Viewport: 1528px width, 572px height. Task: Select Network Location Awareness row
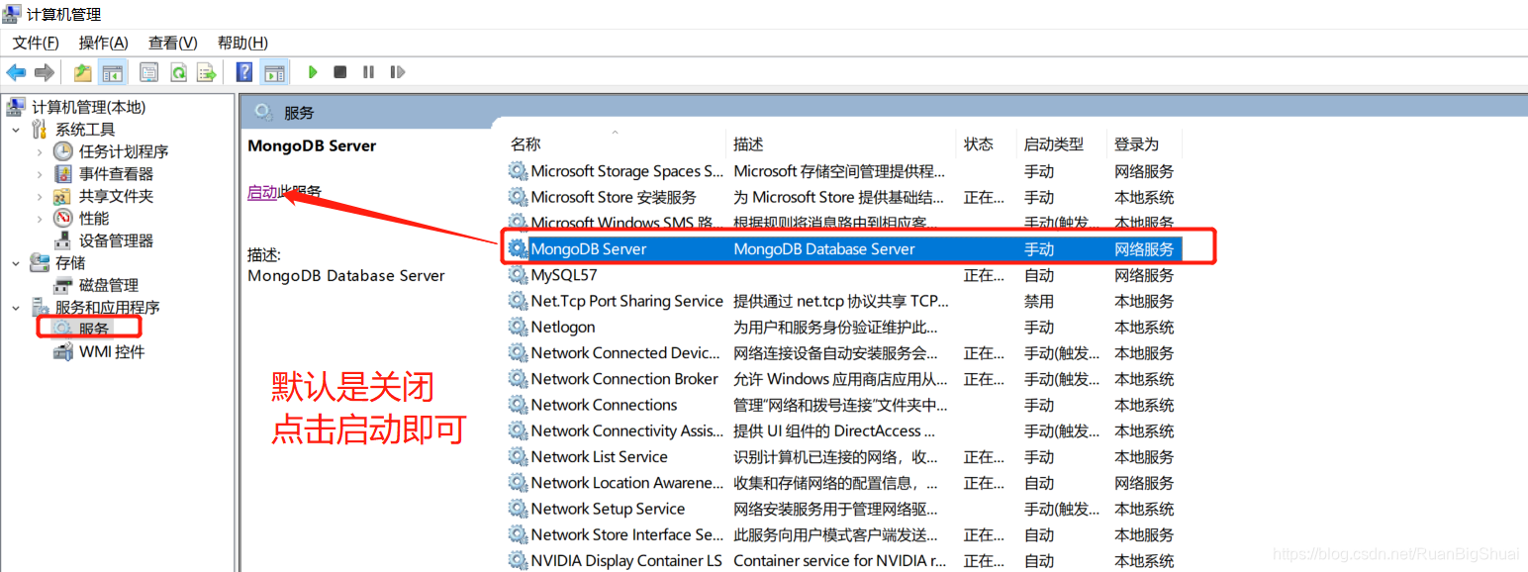click(x=843, y=483)
